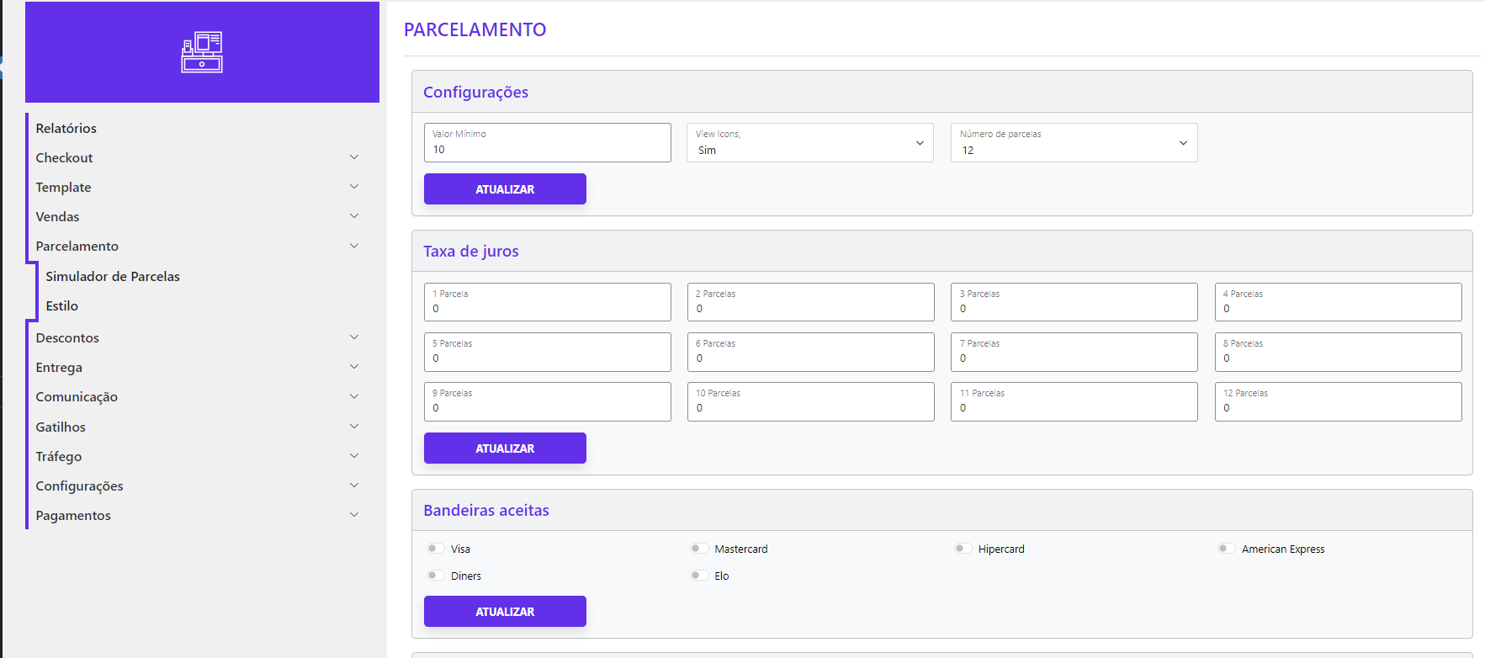The image size is (1485, 658).
Task: Enable American Express toggle
Action: tap(1226, 549)
